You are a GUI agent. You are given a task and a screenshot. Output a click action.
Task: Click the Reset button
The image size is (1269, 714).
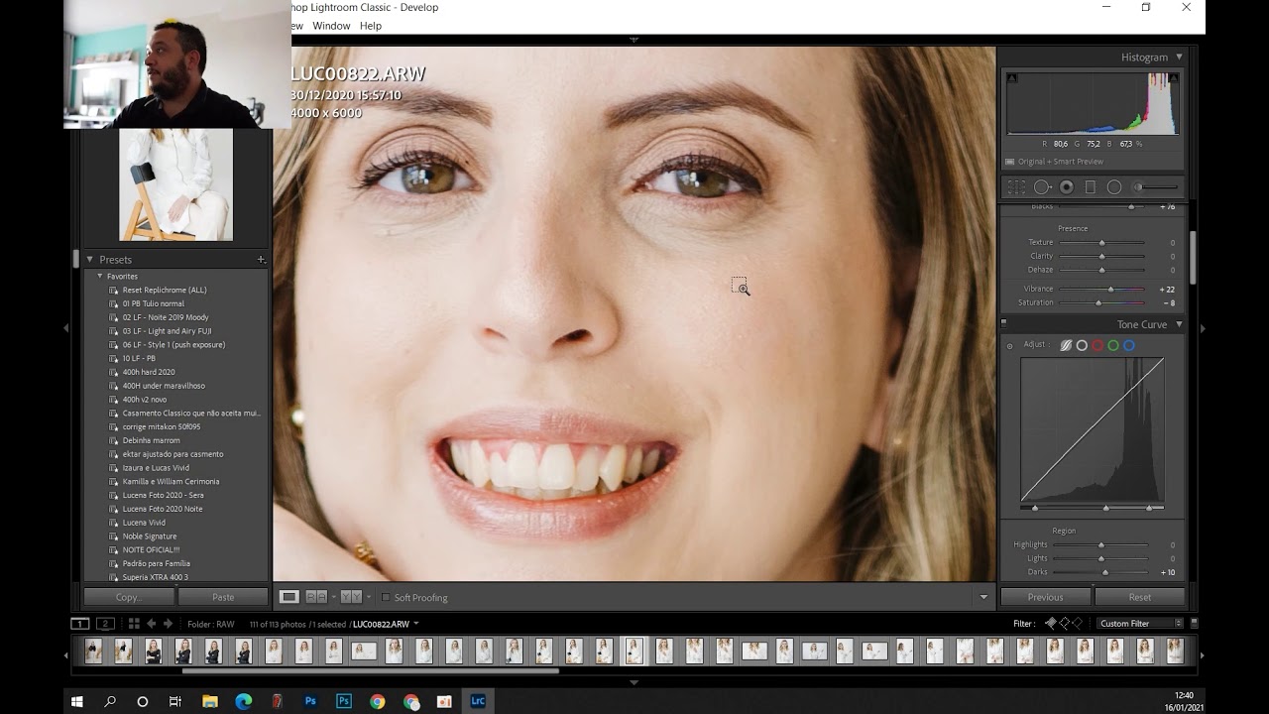click(x=1140, y=597)
